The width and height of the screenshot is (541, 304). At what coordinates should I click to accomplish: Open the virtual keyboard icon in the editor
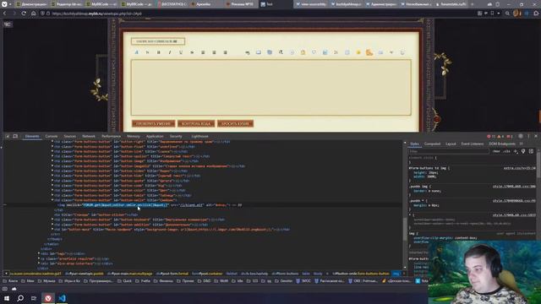[380, 52]
